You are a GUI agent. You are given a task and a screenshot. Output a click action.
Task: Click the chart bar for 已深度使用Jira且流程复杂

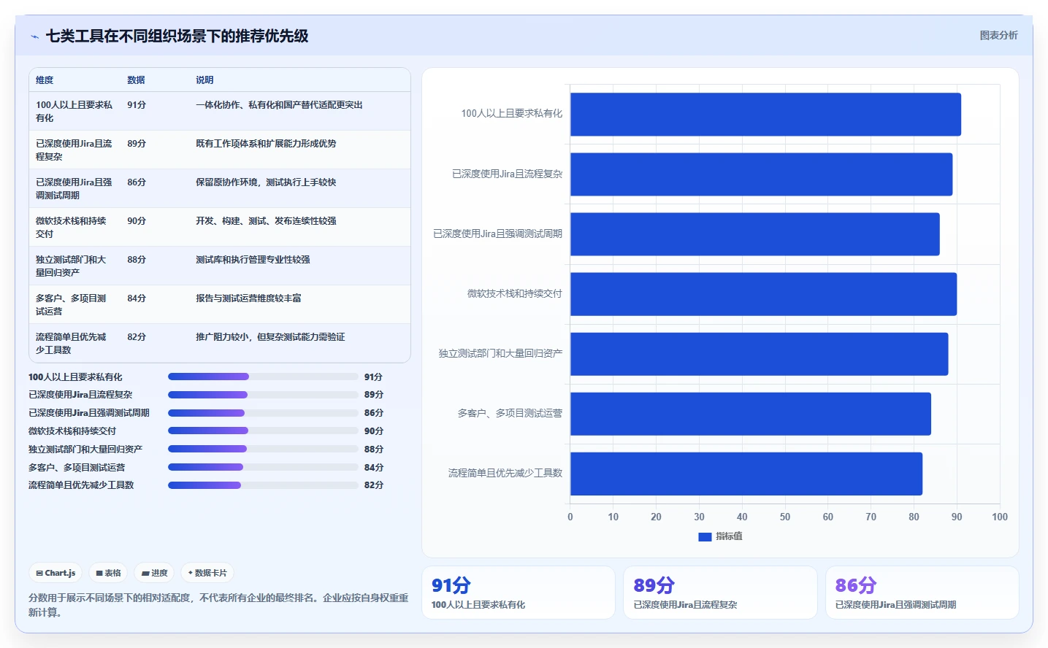click(x=761, y=174)
